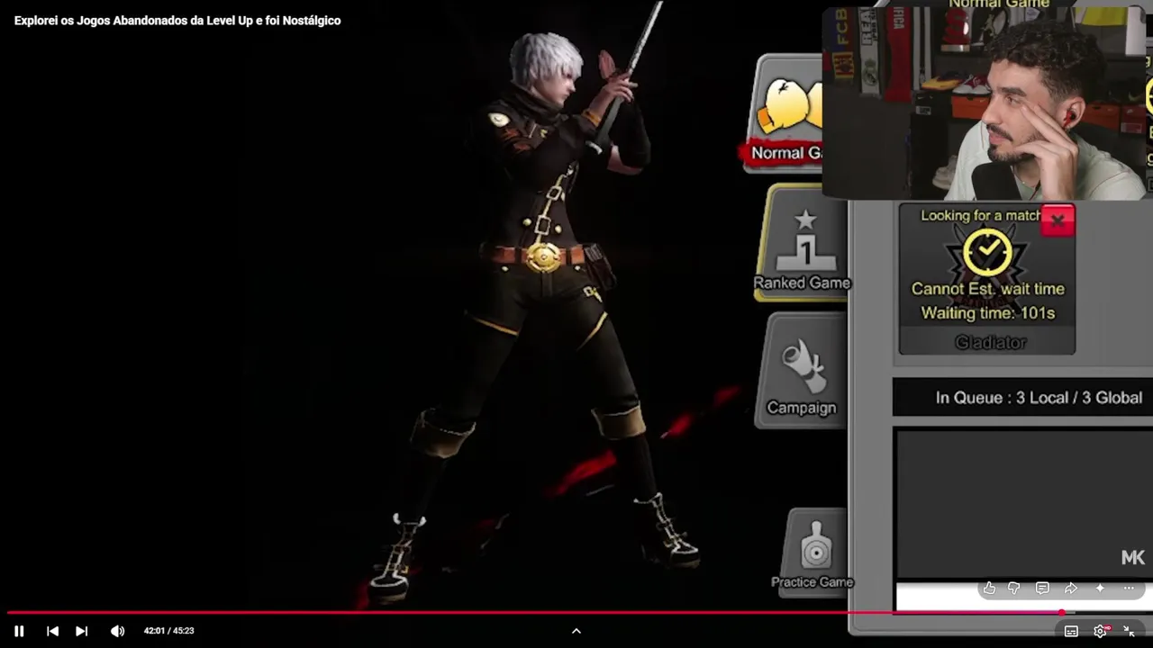Dislike the video with thumbs down
Screen dimensions: 1153x648
[1013, 588]
